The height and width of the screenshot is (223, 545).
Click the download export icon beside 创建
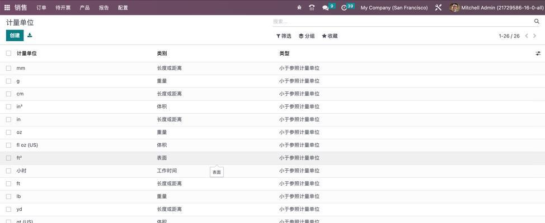[x=30, y=36]
